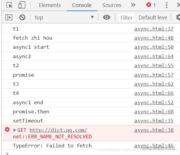Click the red error count badge
This screenshot has height=155, width=180.
coord(151,5)
